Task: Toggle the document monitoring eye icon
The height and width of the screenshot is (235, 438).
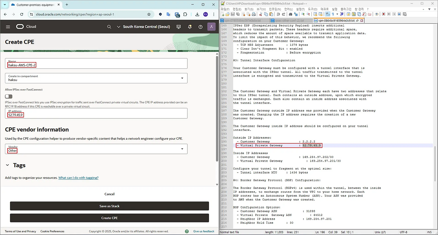Action: click(376, 14)
